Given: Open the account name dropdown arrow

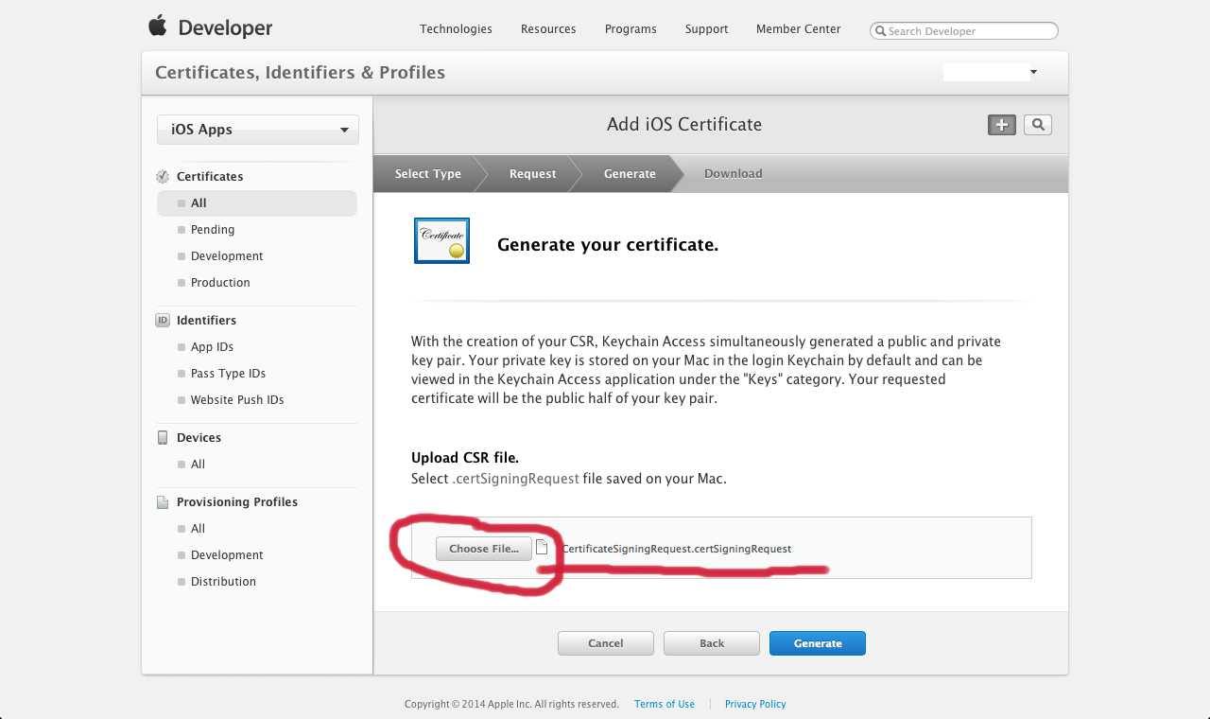Looking at the screenshot, I should point(1033,72).
